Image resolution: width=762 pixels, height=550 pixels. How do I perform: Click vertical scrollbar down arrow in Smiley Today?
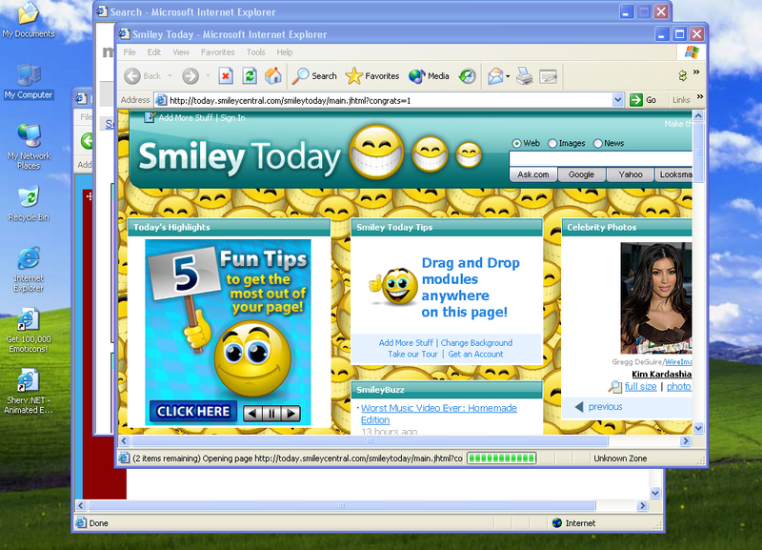698,428
